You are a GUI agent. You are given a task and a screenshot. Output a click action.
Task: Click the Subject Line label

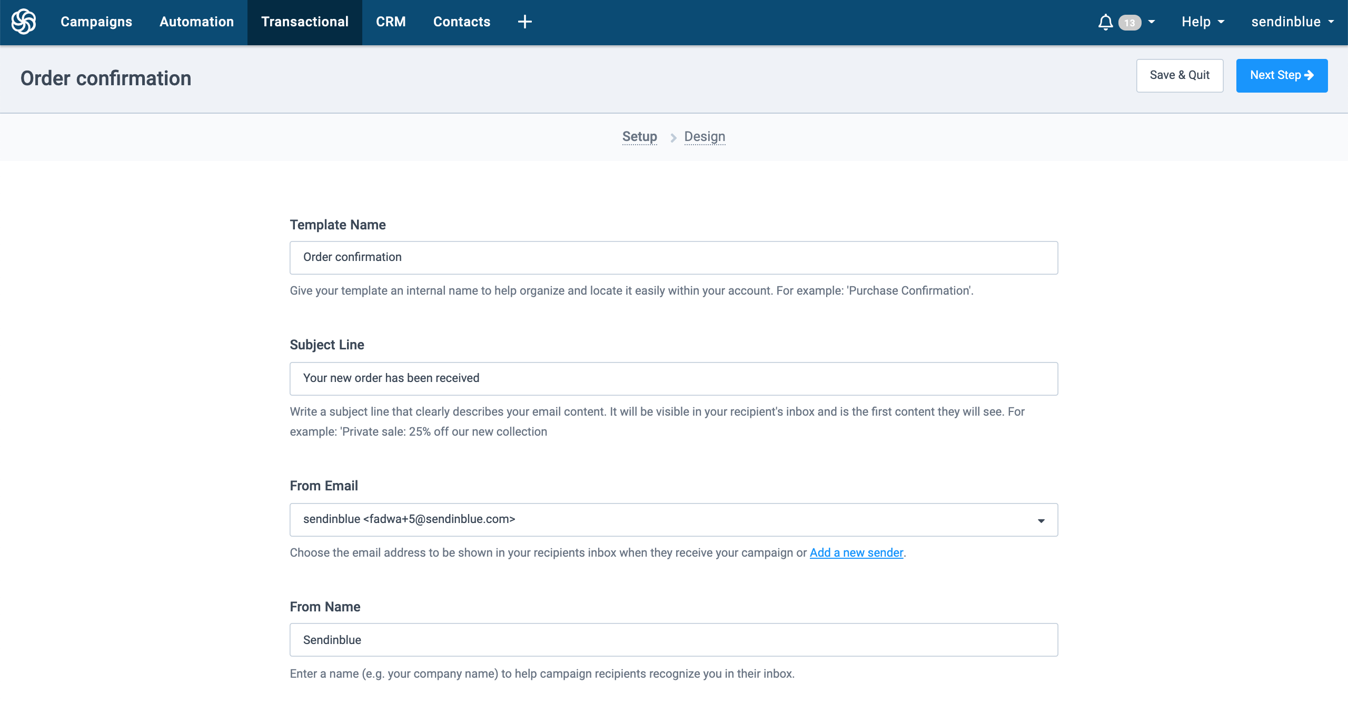click(327, 345)
